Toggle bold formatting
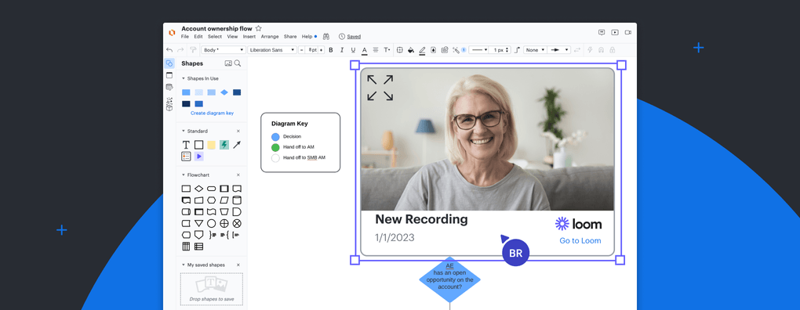This screenshot has height=310, width=800. [x=331, y=50]
